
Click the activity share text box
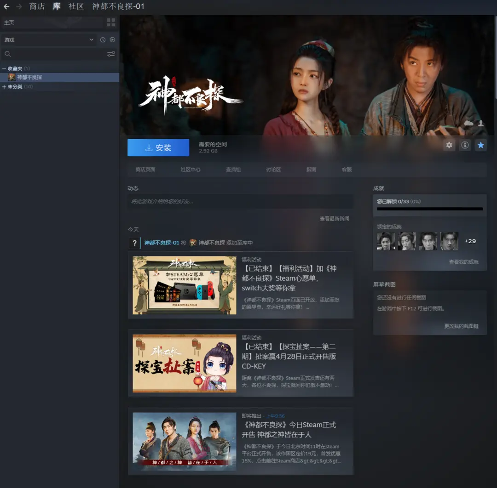(x=240, y=201)
